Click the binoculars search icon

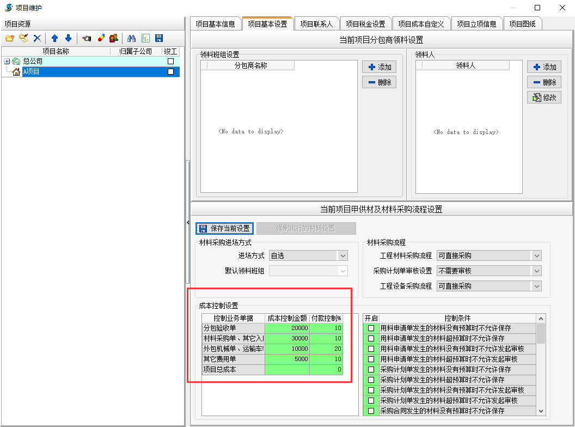pos(131,38)
